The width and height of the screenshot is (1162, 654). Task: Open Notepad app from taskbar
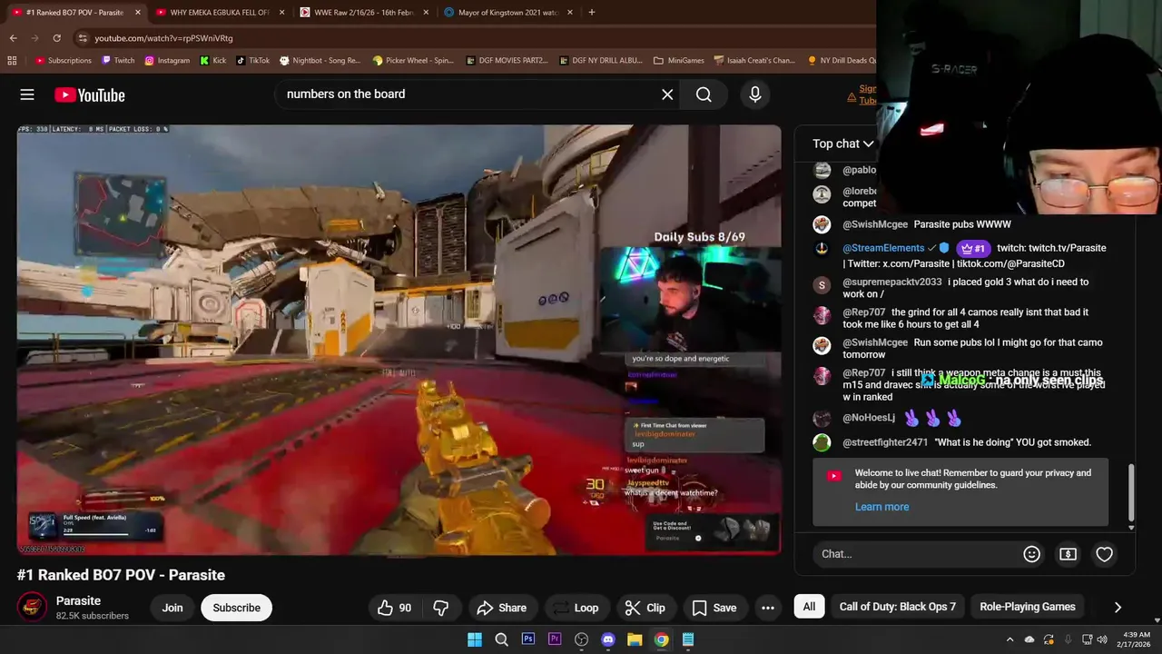[688, 639]
